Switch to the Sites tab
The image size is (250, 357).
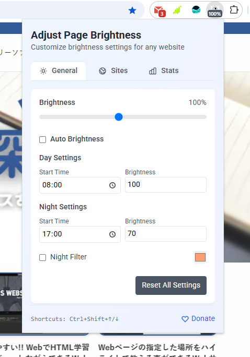(113, 71)
